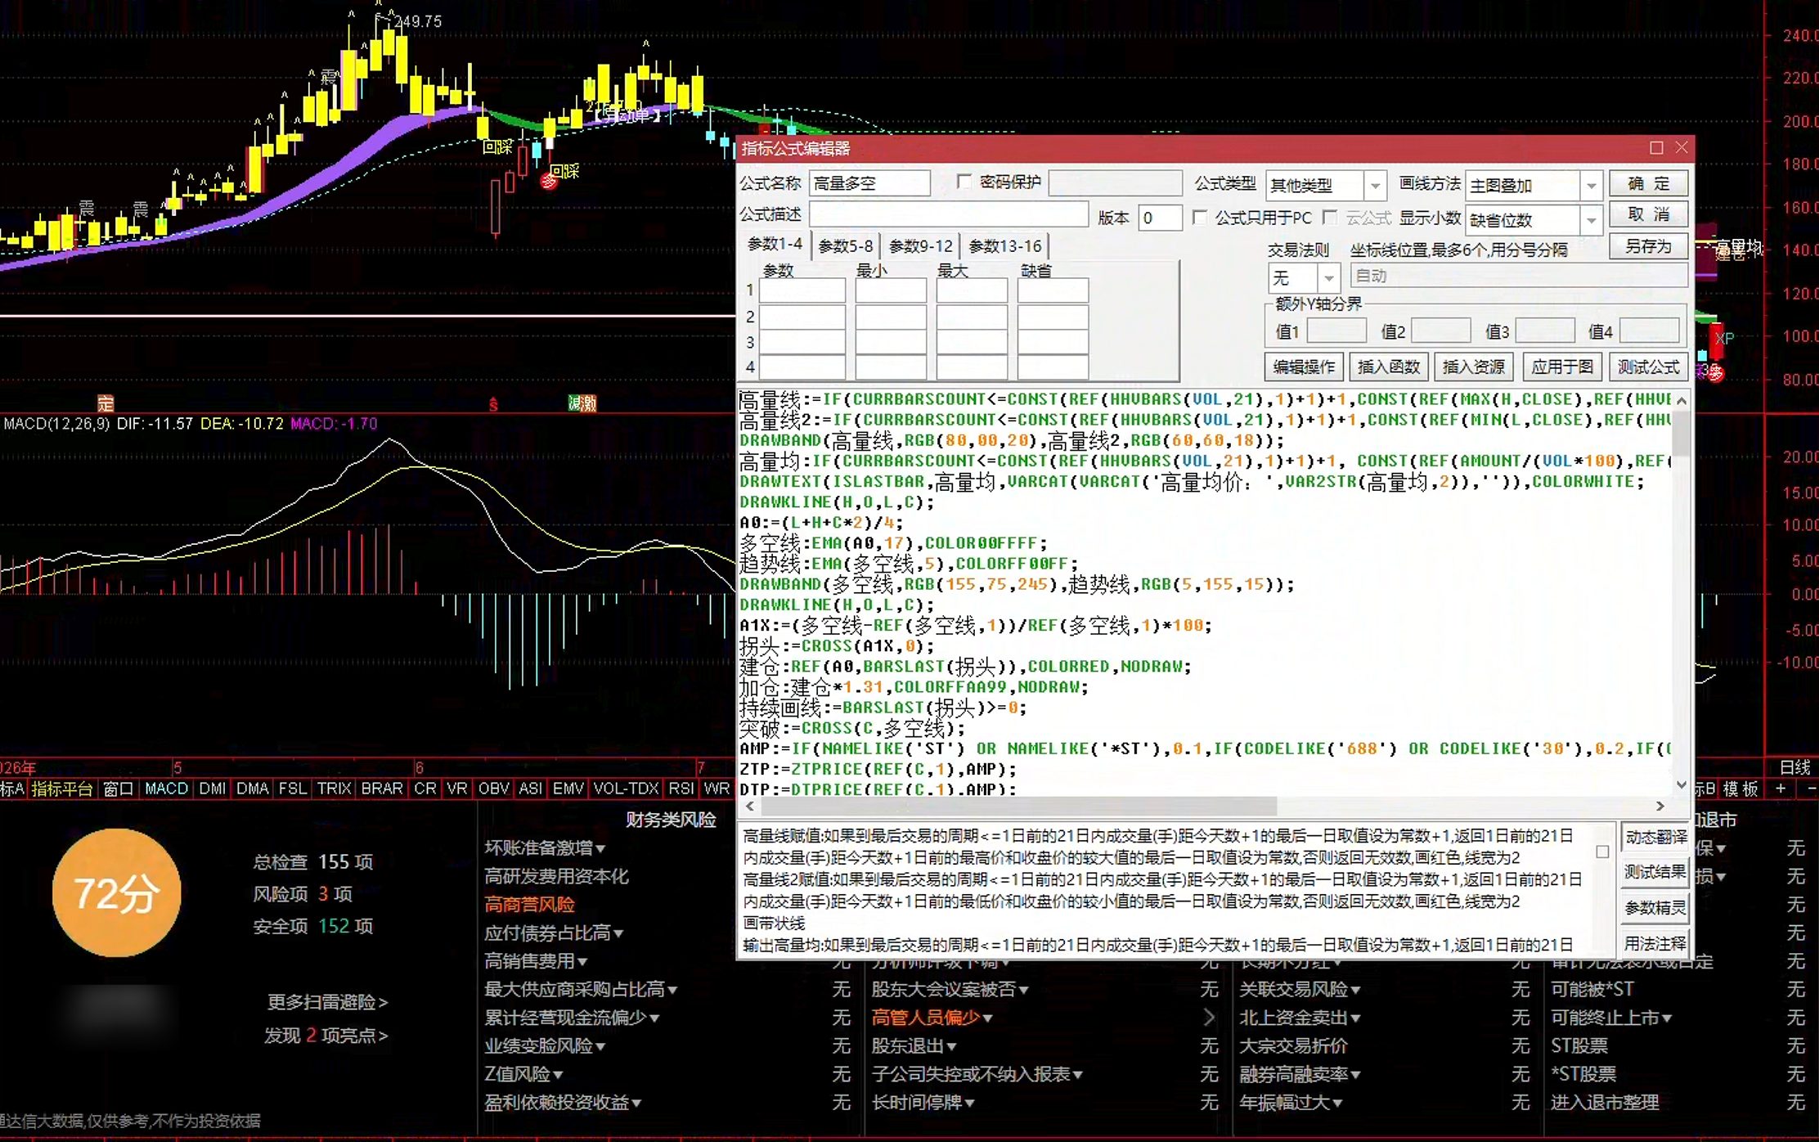Check the 公式只用于PC option
The width and height of the screenshot is (1819, 1142).
tap(1200, 218)
